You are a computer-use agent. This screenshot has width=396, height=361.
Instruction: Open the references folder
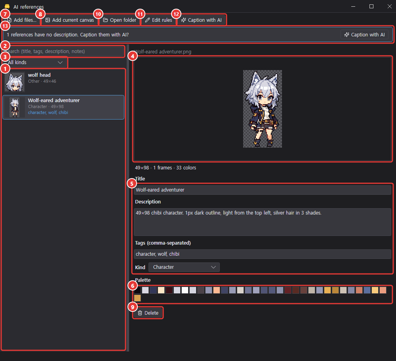[x=120, y=20]
